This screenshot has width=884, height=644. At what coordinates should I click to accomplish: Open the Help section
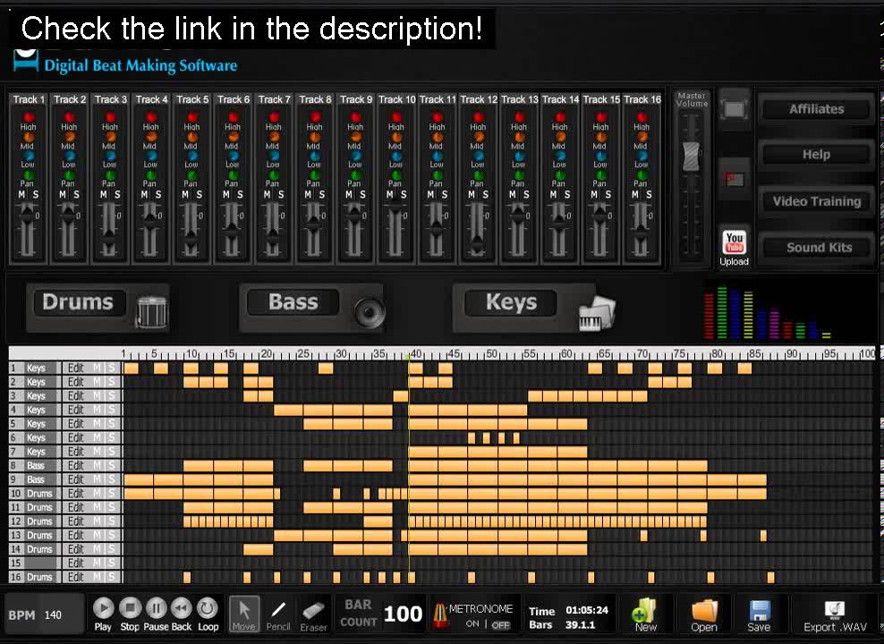tap(816, 155)
